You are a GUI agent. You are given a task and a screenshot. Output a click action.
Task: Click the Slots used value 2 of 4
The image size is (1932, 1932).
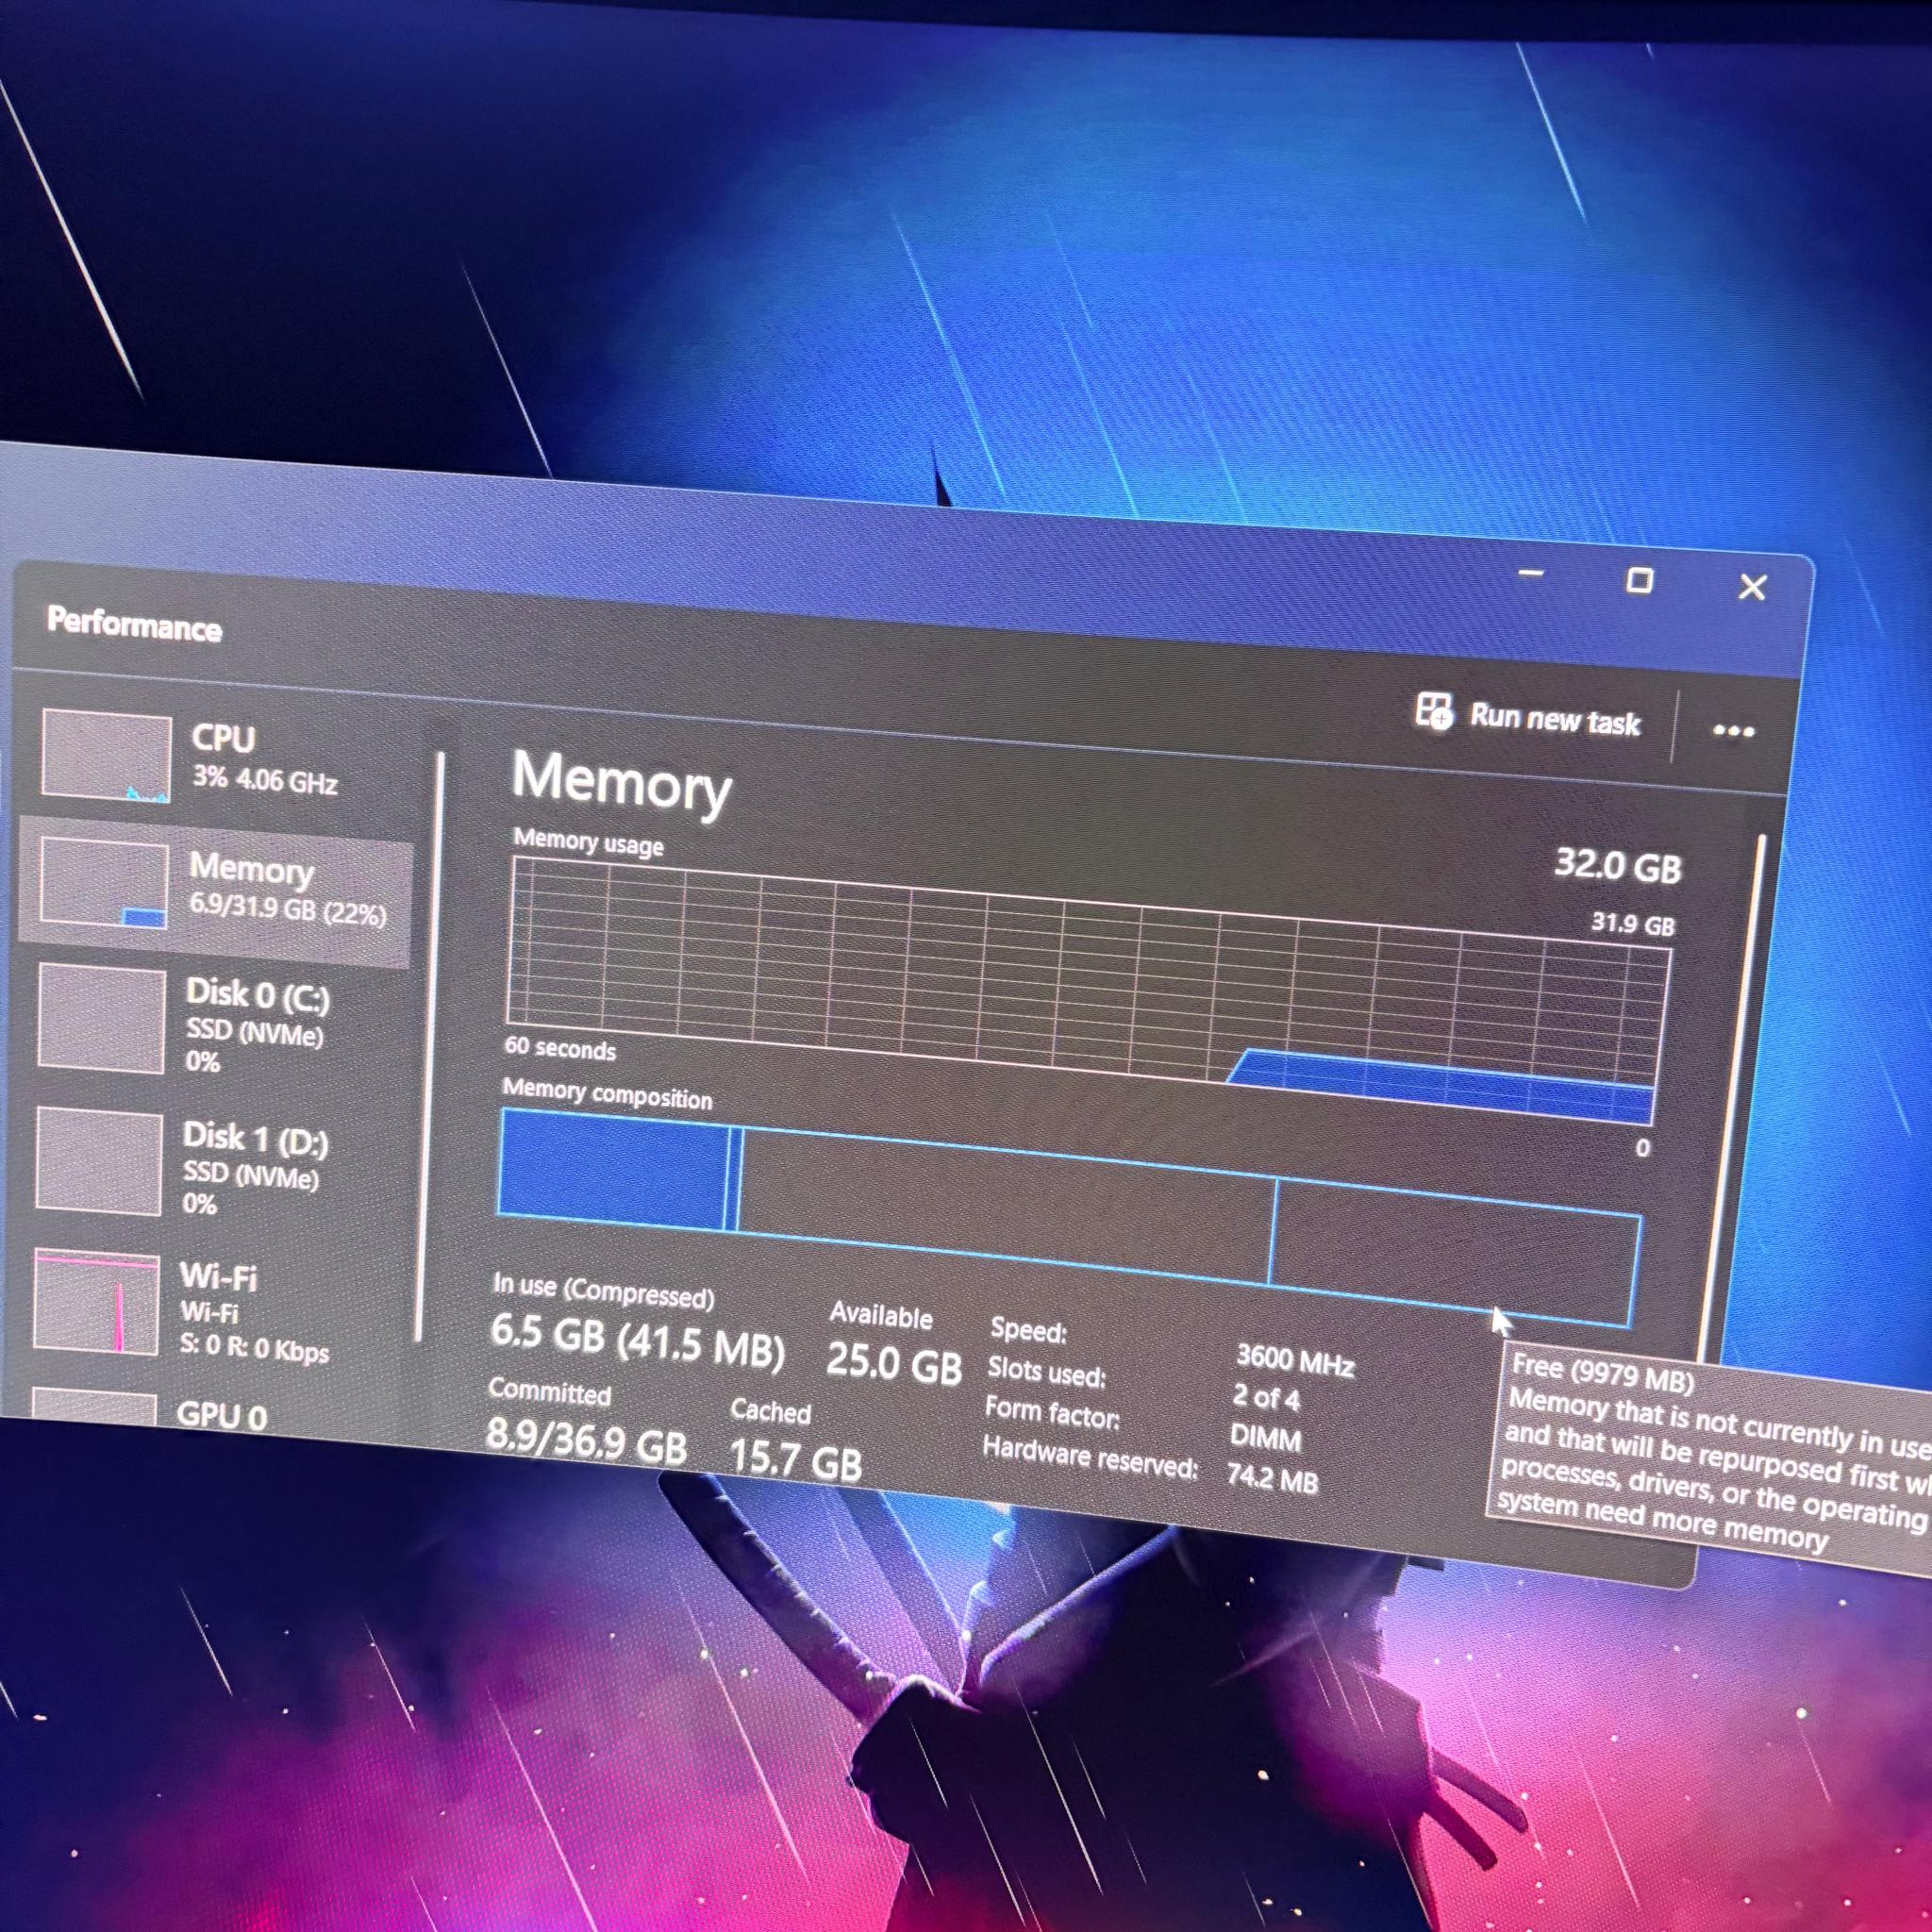click(1266, 1397)
